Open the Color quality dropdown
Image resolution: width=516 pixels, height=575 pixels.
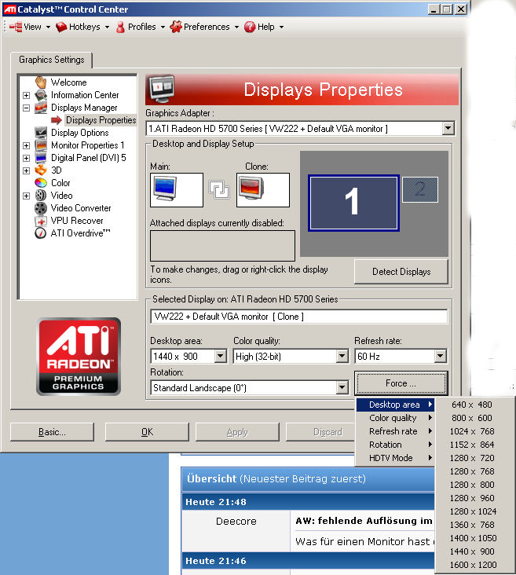pyautogui.click(x=342, y=356)
